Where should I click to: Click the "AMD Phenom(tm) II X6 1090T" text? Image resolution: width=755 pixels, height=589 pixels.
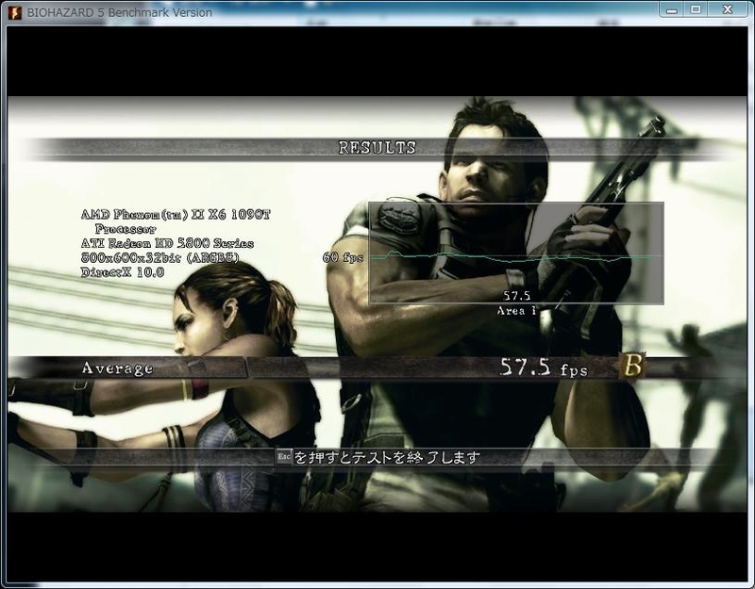click(x=176, y=215)
